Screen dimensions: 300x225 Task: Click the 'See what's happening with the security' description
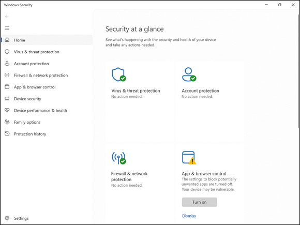[161, 42]
